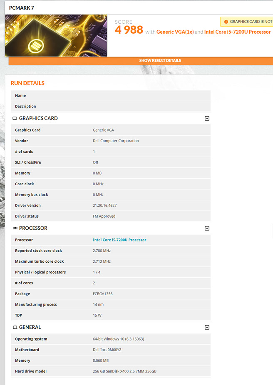This screenshot has height=385, width=273.
Task: Click the PCMARK 7 title
Action: [x=22, y=8]
